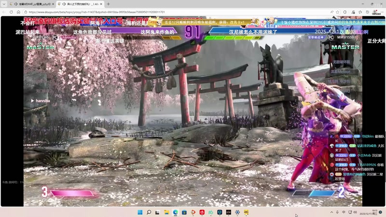Click the hanniba player label with arrow
The width and height of the screenshot is (386, 217).
(x=41, y=101)
